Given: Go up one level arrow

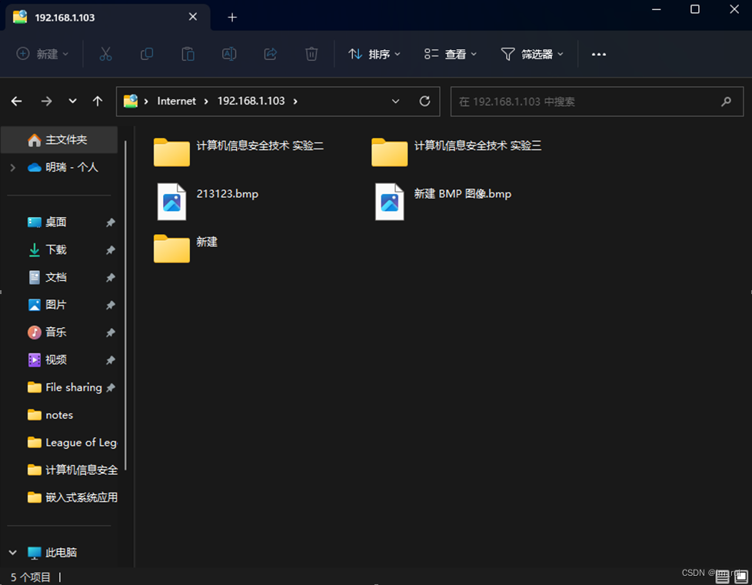Looking at the screenshot, I should click(98, 101).
